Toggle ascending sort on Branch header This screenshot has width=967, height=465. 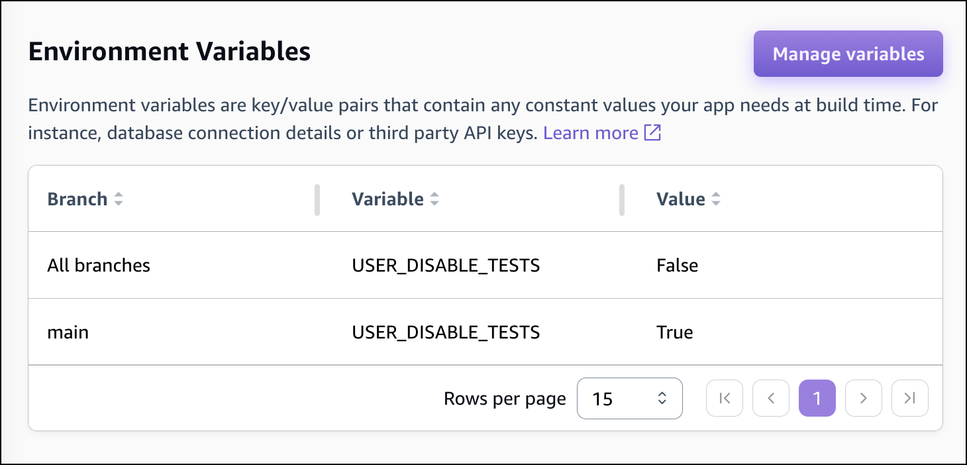point(118,195)
